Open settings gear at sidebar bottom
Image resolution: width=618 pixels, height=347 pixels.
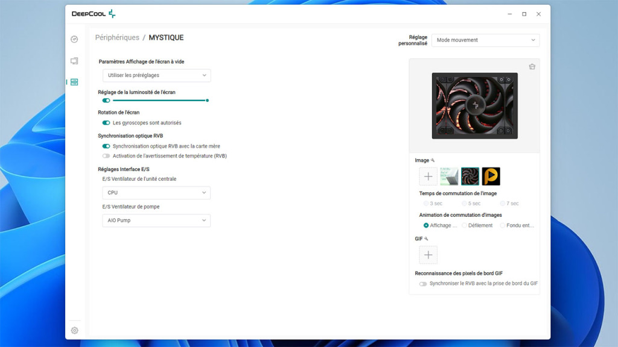coord(74,330)
